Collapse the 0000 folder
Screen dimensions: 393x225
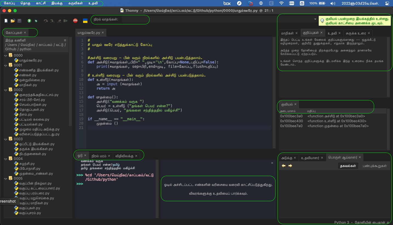6,55
